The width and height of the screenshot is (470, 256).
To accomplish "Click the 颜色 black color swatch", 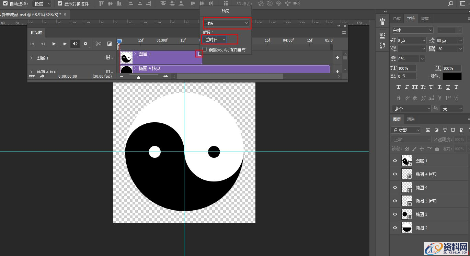I will click(452, 76).
